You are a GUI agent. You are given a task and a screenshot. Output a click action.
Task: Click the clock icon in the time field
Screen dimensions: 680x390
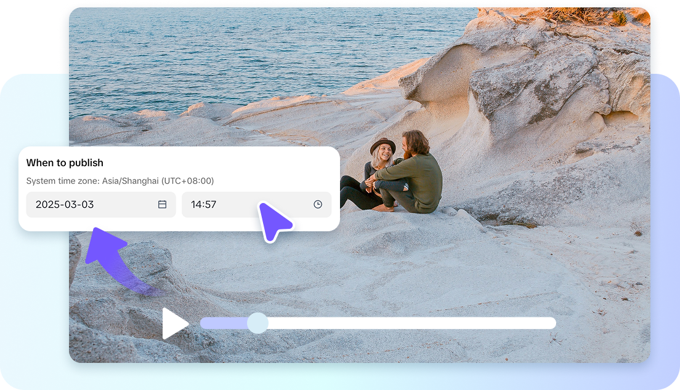pos(318,204)
